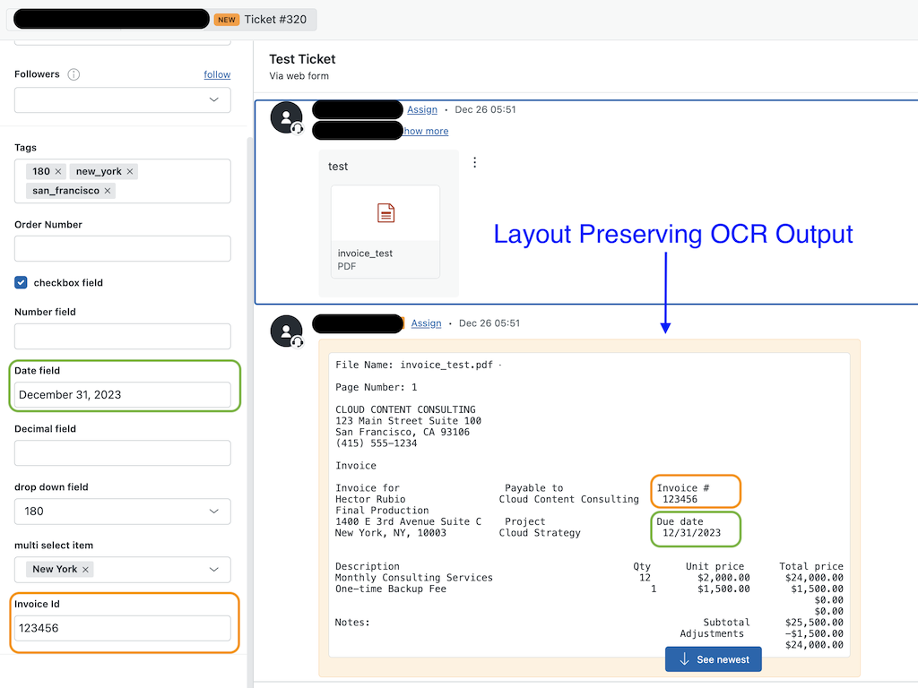Click the Followers info icon
The image size is (918, 688).
(x=74, y=74)
